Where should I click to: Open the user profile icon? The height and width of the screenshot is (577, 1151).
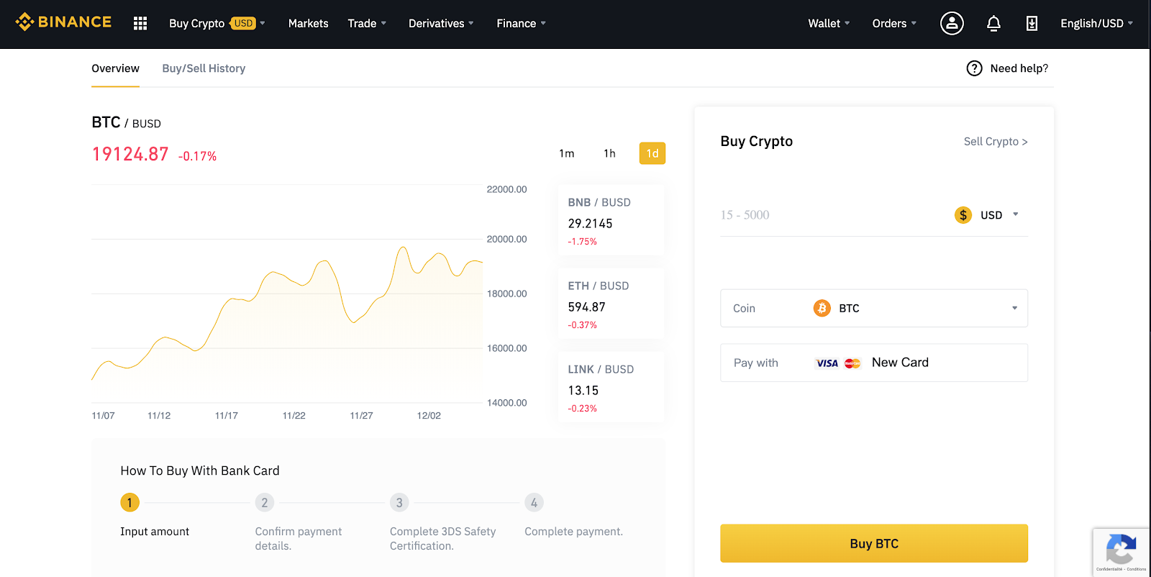point(952,24)
